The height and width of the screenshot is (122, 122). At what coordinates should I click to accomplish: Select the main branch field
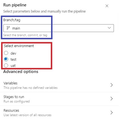pos(59,28)
